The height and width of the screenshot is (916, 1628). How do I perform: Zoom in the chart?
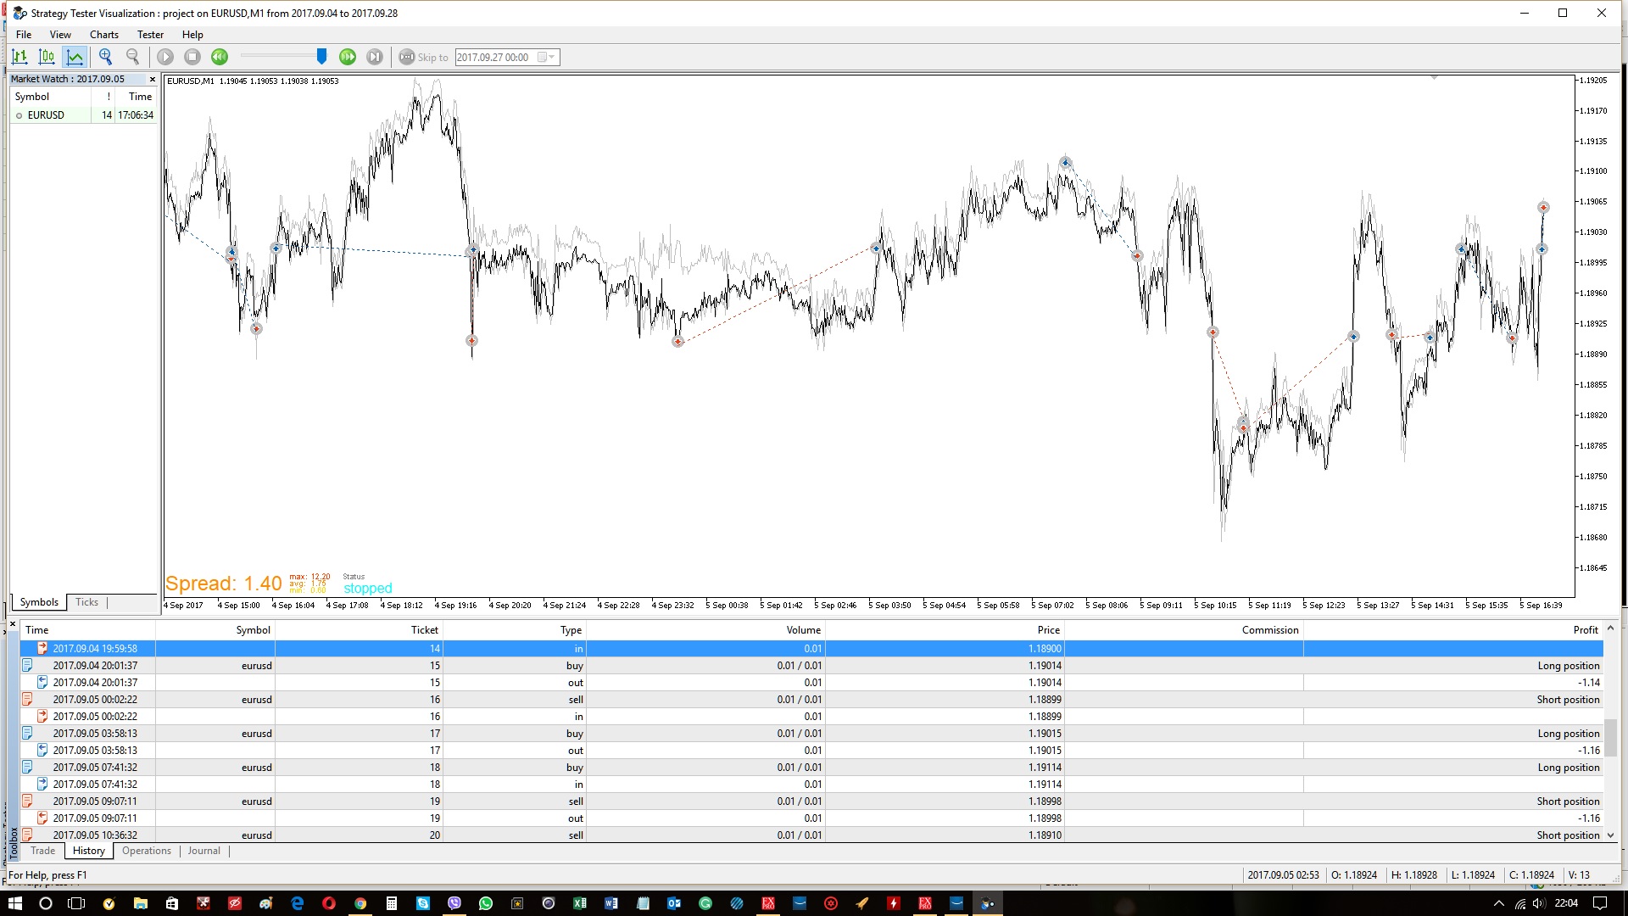coord(106,57)
